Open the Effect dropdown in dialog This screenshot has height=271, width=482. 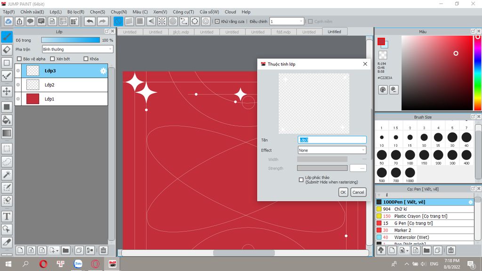click(x=332, y=150)
